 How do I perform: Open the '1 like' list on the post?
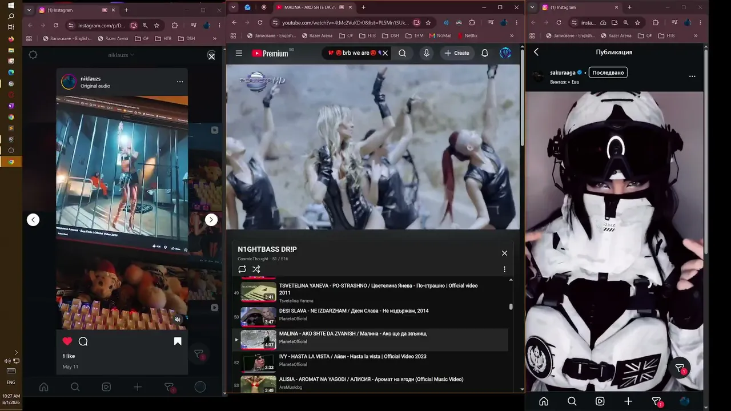point(69,356)
